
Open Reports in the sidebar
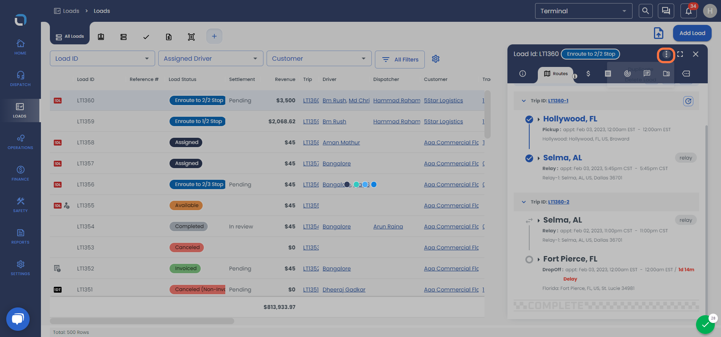[x=20, y=236]
